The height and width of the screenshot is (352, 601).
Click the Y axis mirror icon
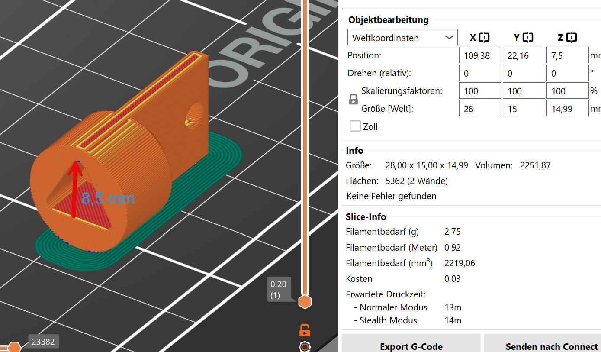528,38
